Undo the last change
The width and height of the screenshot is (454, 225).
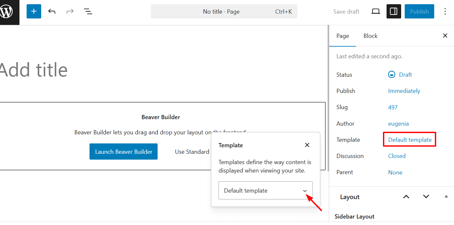52,12
